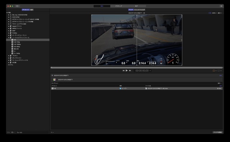Click the バッチを開始 (Start Batch) button
Viewport: 230px width, 142px height.
click(x=218, y=132)
